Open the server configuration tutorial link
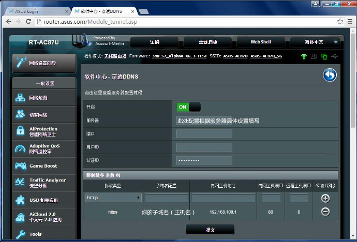The height and width of the screenshot is (242, 357). pyautogui.click(x=113, y=93)
